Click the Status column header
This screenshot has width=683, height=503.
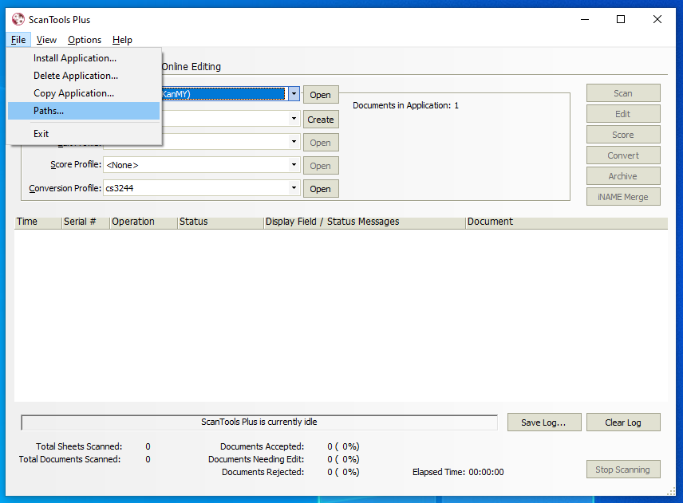(220, 222)
